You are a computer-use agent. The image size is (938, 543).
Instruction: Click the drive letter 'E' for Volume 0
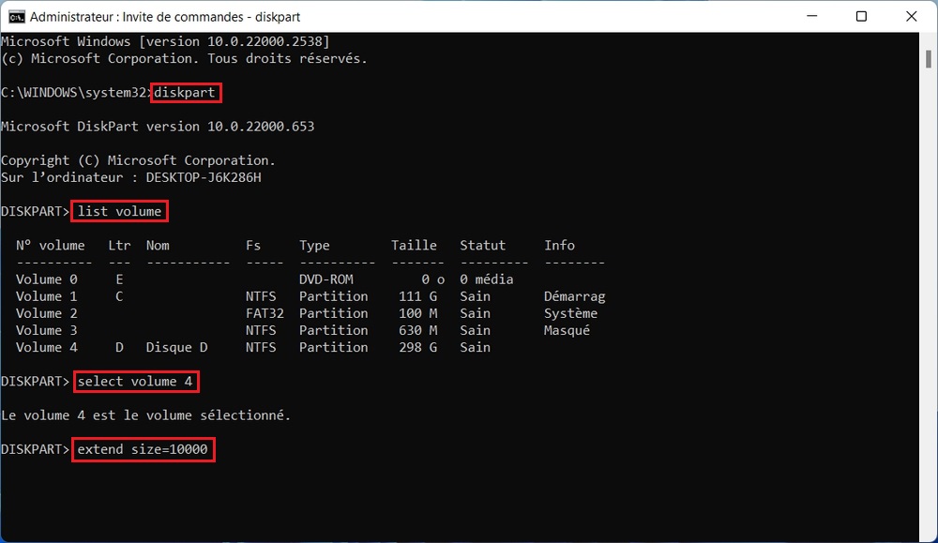120,279
